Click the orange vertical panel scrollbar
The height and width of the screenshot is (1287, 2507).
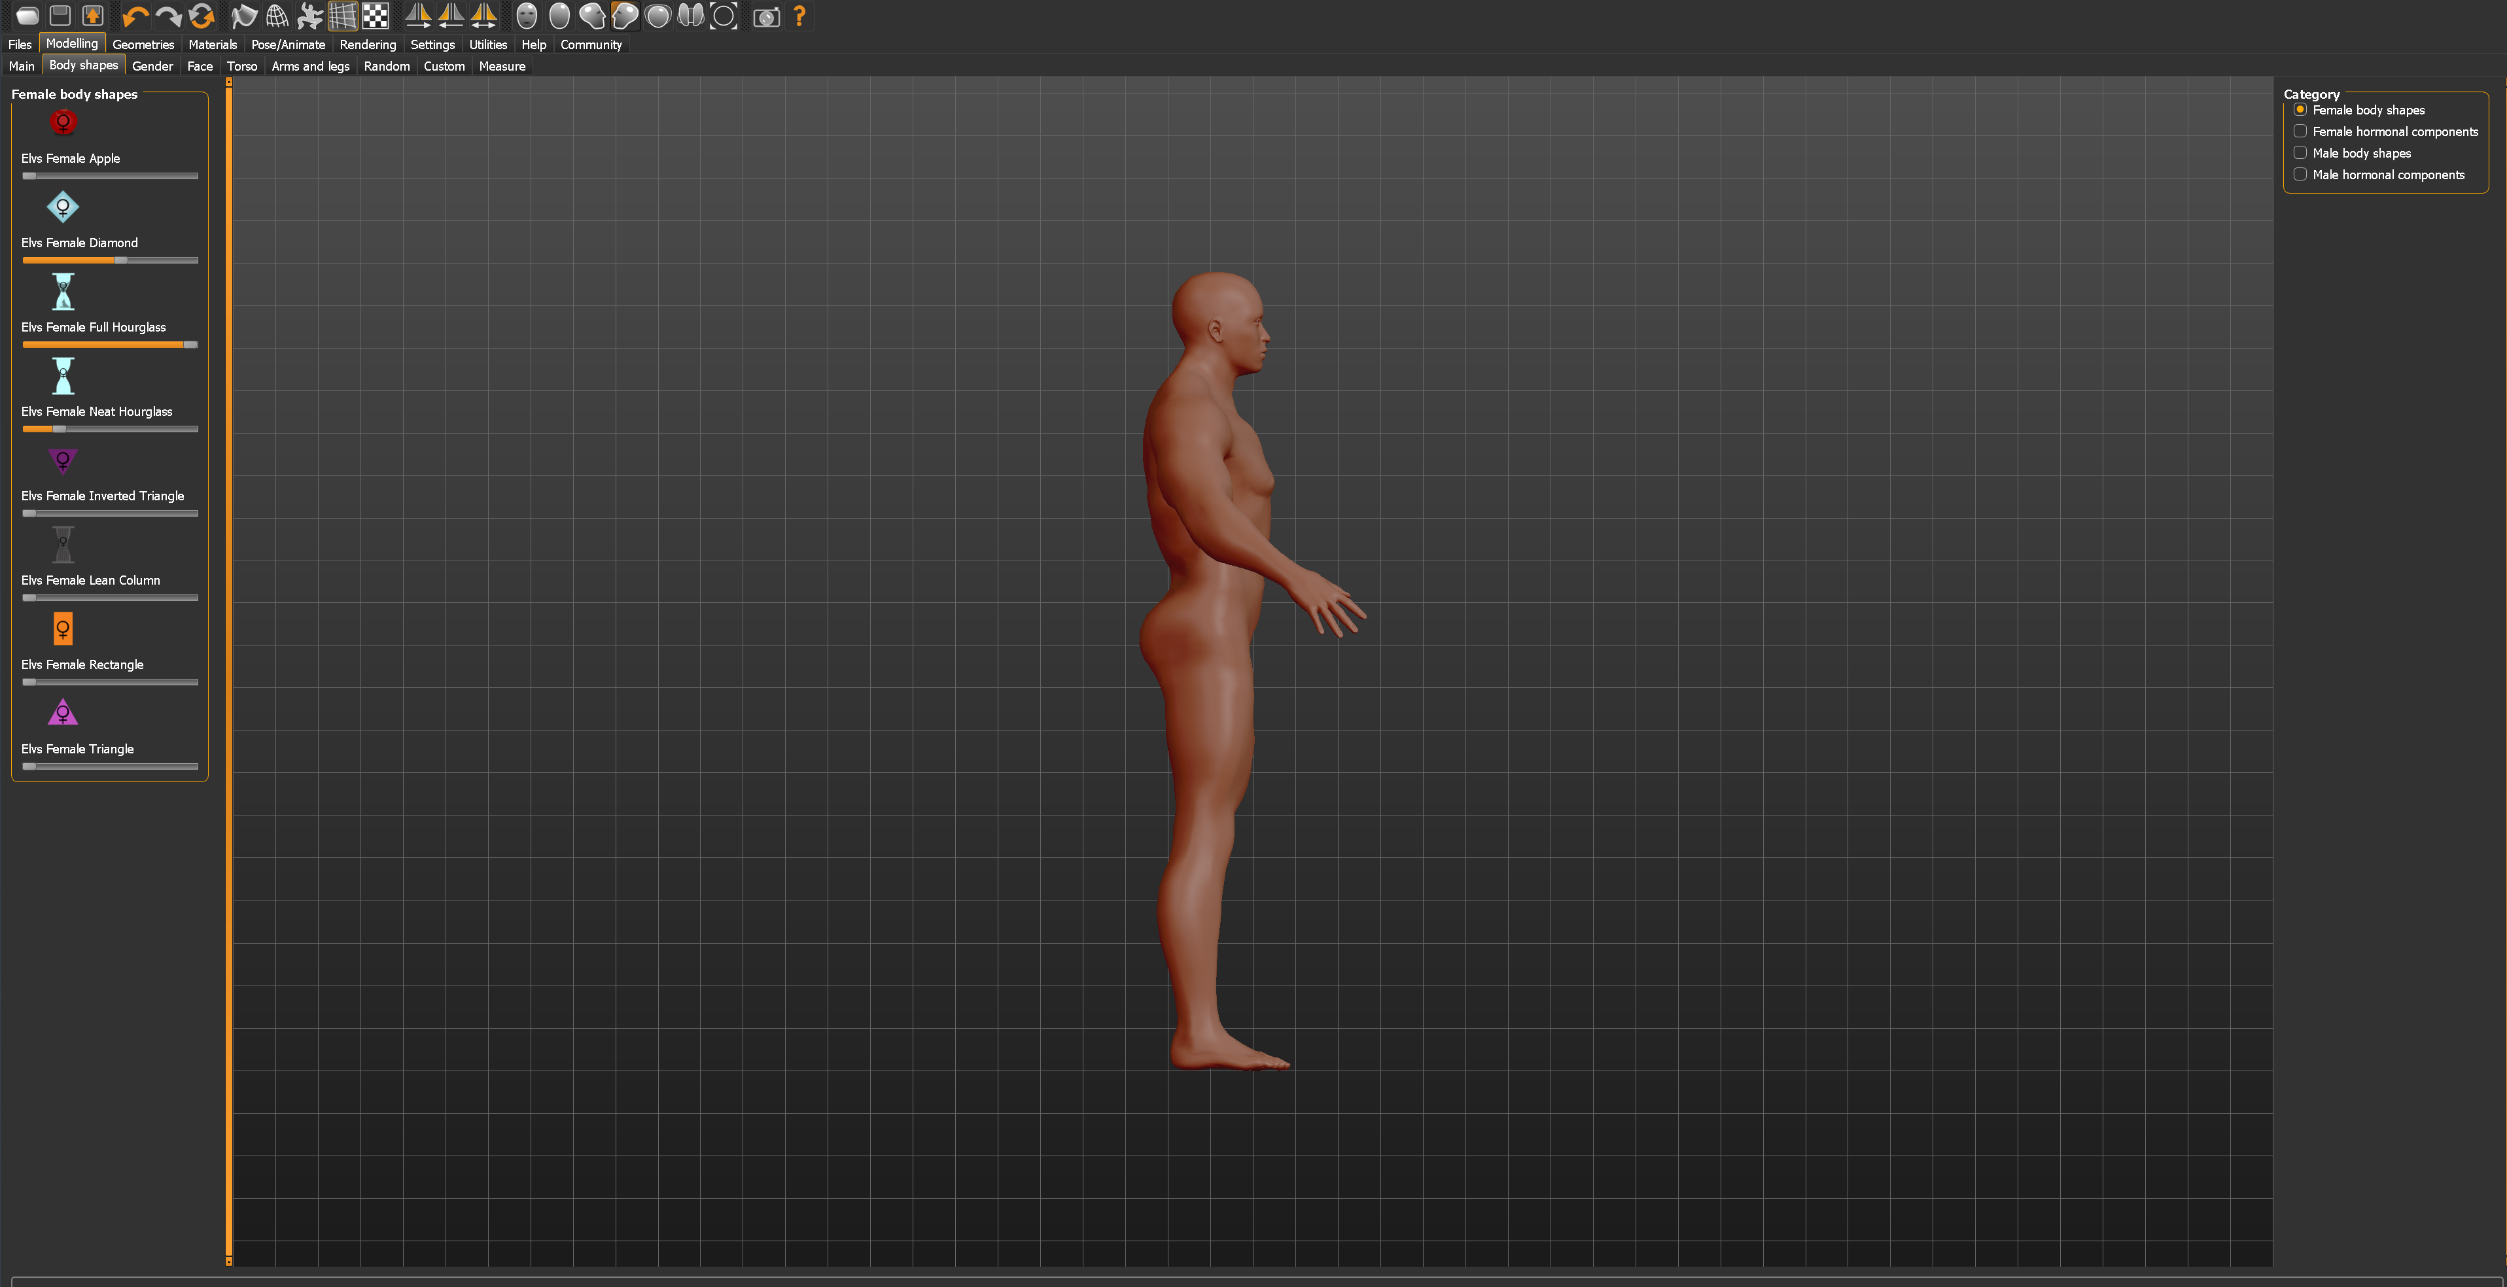(x=229, y=671)
